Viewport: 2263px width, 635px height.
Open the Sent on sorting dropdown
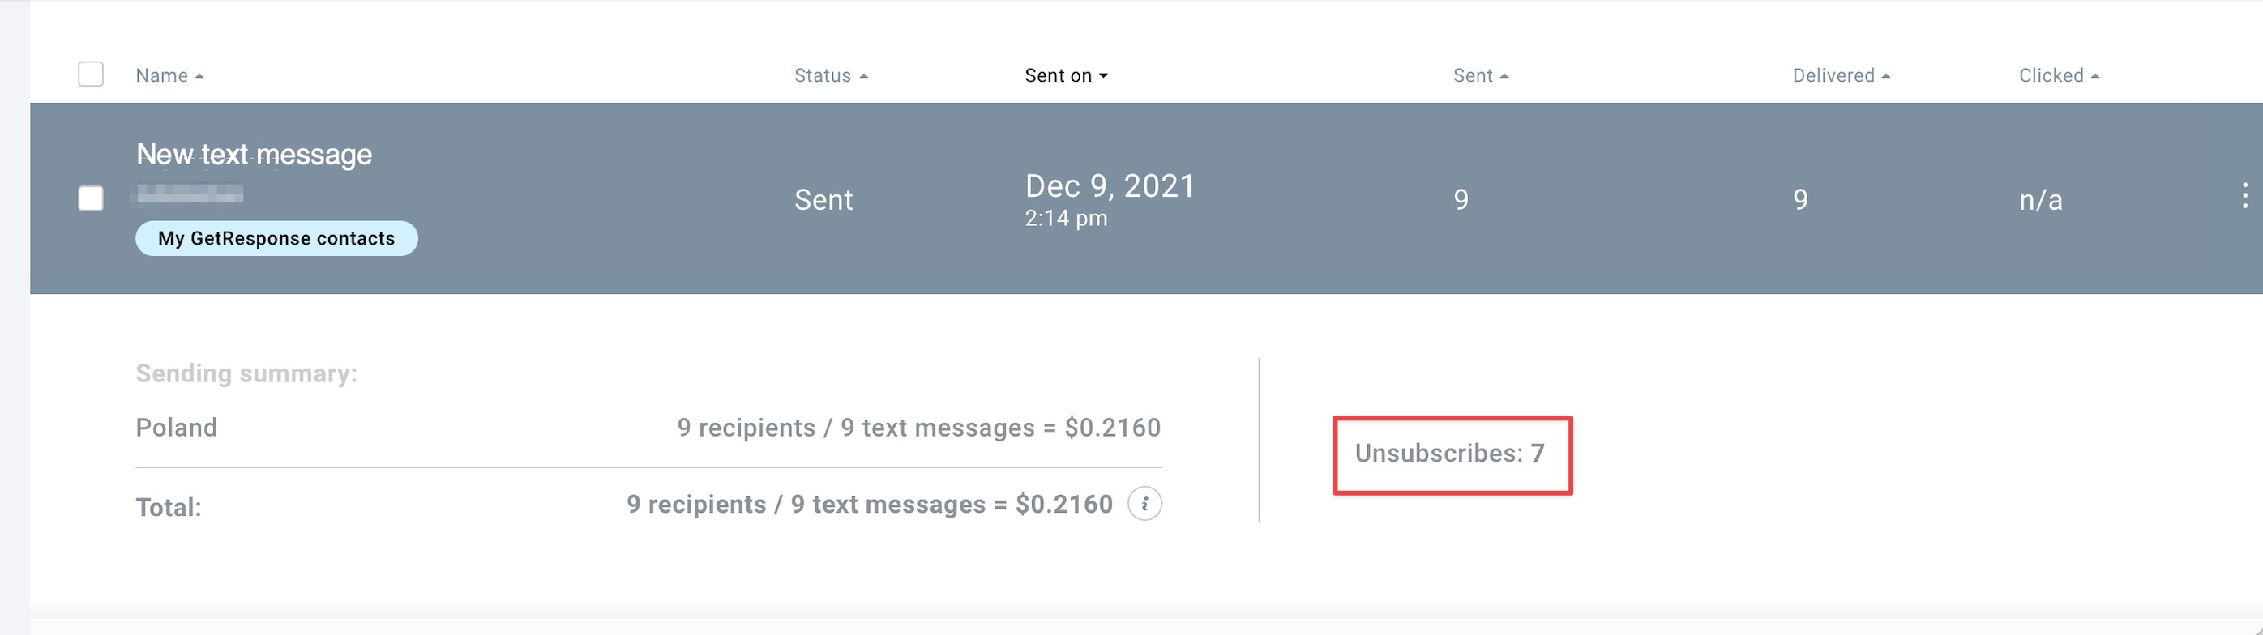pos(1066,75)
